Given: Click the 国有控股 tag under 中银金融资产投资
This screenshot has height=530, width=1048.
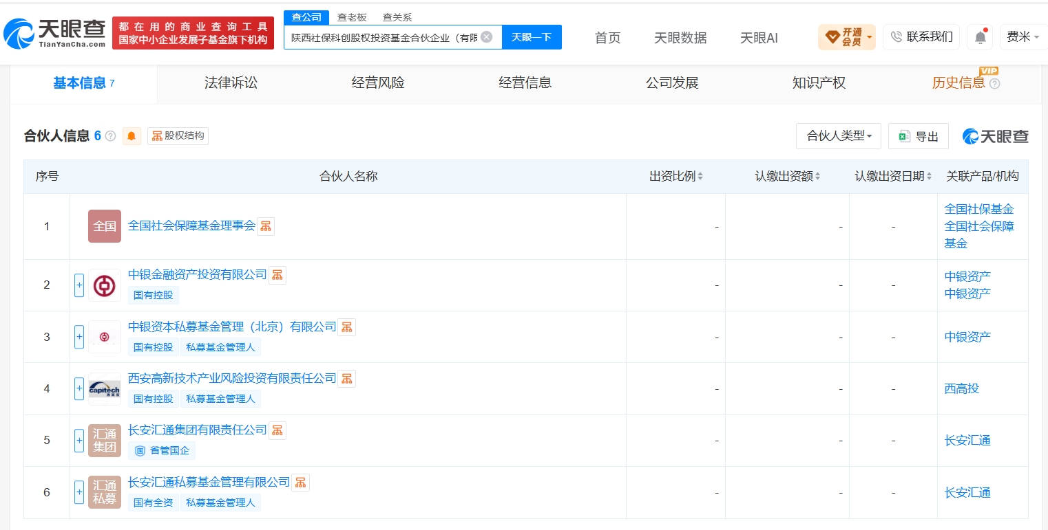Looking at the screenshot, I should click(x=154, y=296).
